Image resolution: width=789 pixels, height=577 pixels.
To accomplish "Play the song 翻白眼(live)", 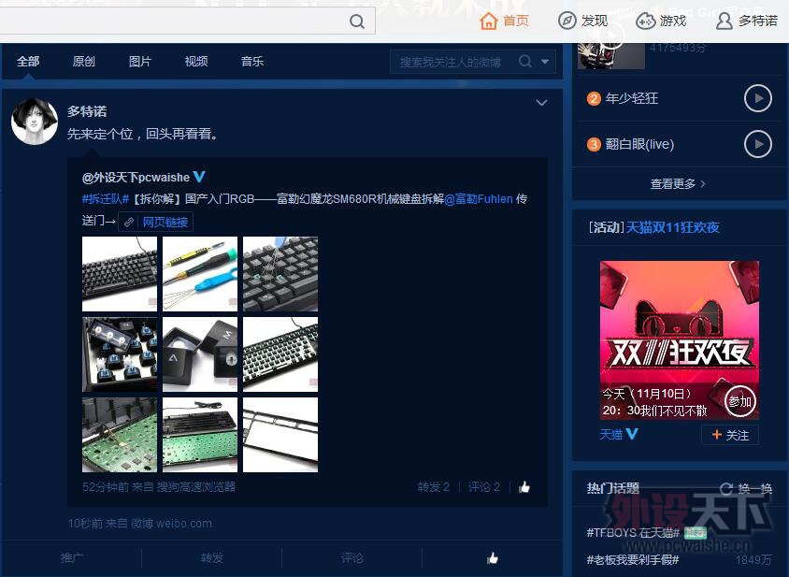I will 758,144.
